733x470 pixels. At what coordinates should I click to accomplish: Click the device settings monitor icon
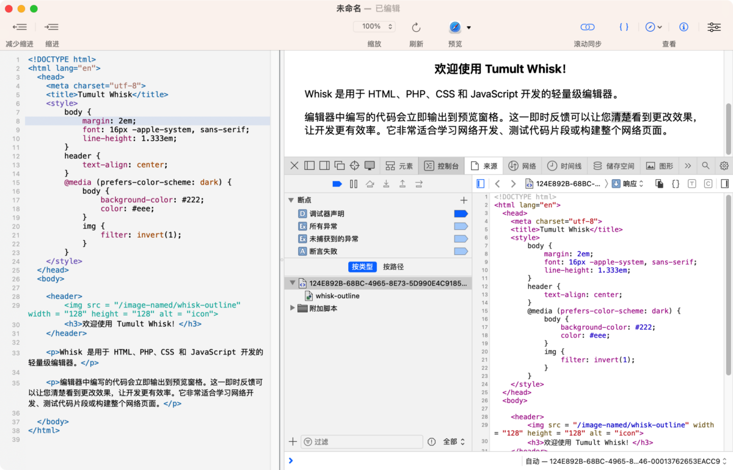(x=370, y=166)
